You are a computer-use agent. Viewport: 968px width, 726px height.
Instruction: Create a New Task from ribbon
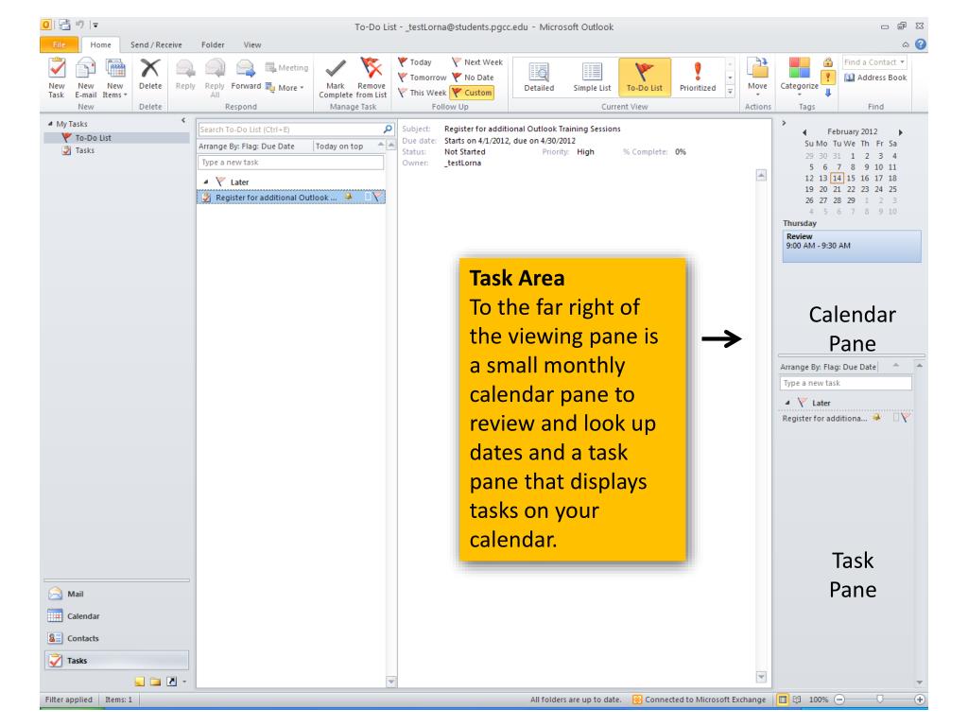click(57, 78)
